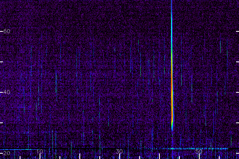Click the "20" label on vertical axis
Screen dimensions: 239x159
click(7, 153)
